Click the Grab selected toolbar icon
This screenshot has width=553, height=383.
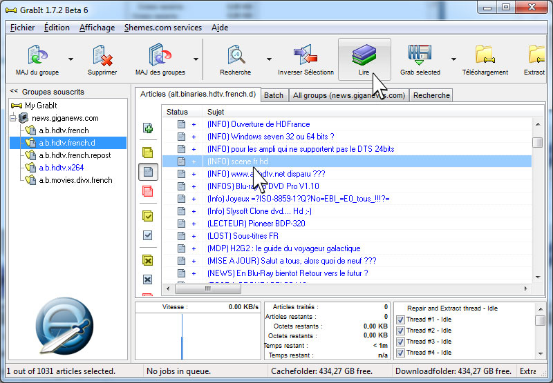pos(420,55)
